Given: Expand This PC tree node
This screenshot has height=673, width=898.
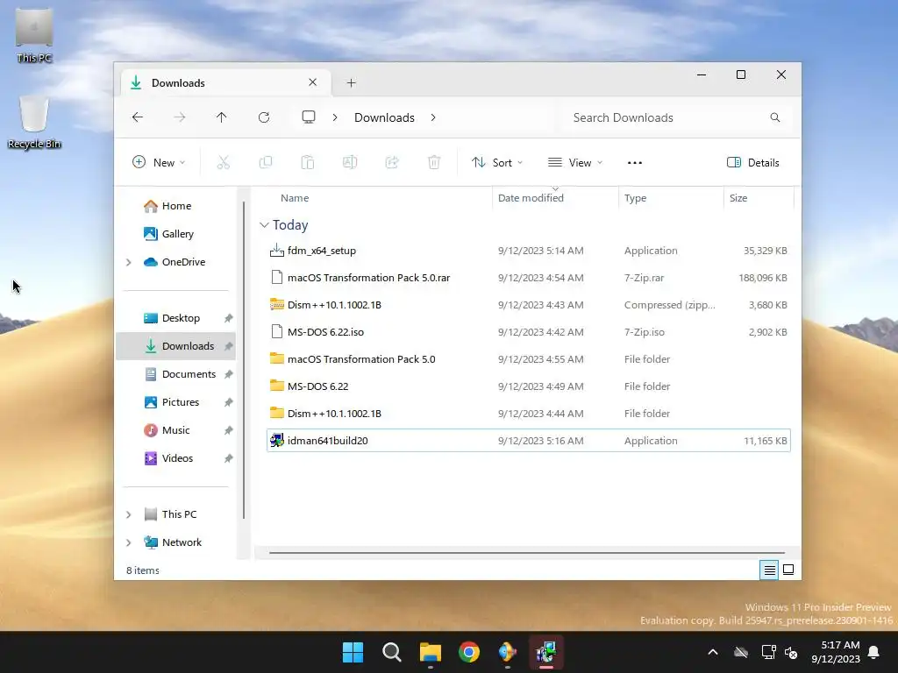Looking at the screenshot, I should point(129,514).
